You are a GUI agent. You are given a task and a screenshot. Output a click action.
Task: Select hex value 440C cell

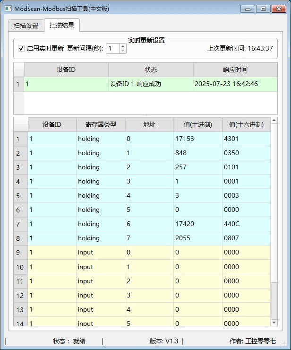point(247,224)
